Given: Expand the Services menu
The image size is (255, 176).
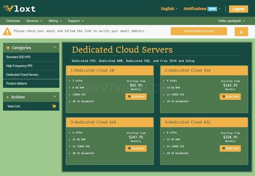Looking at the screenshot, I should [34, 21].
